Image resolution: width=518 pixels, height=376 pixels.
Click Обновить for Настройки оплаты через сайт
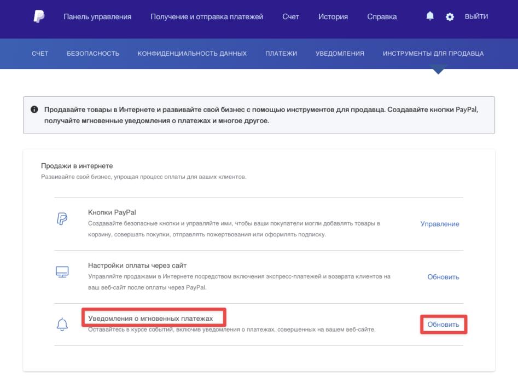pos(444,277)
